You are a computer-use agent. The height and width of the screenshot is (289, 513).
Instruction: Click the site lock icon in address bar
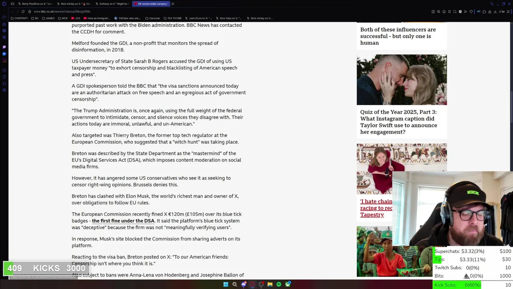[30, 12]
